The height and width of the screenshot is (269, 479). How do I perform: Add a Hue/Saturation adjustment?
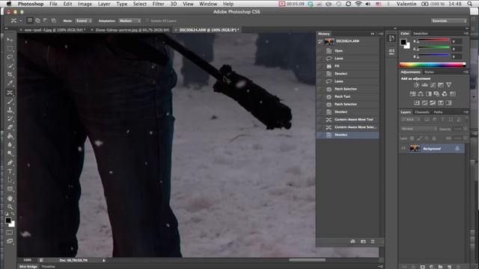412,94
